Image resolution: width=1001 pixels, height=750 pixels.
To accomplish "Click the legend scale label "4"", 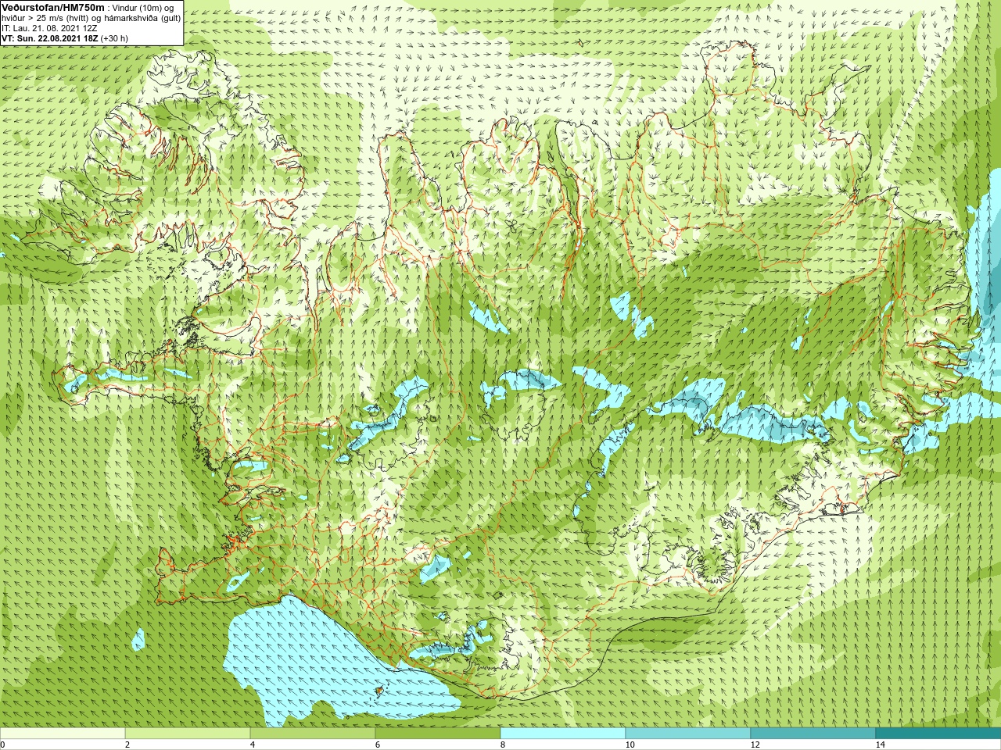I will tap(253, 745).
